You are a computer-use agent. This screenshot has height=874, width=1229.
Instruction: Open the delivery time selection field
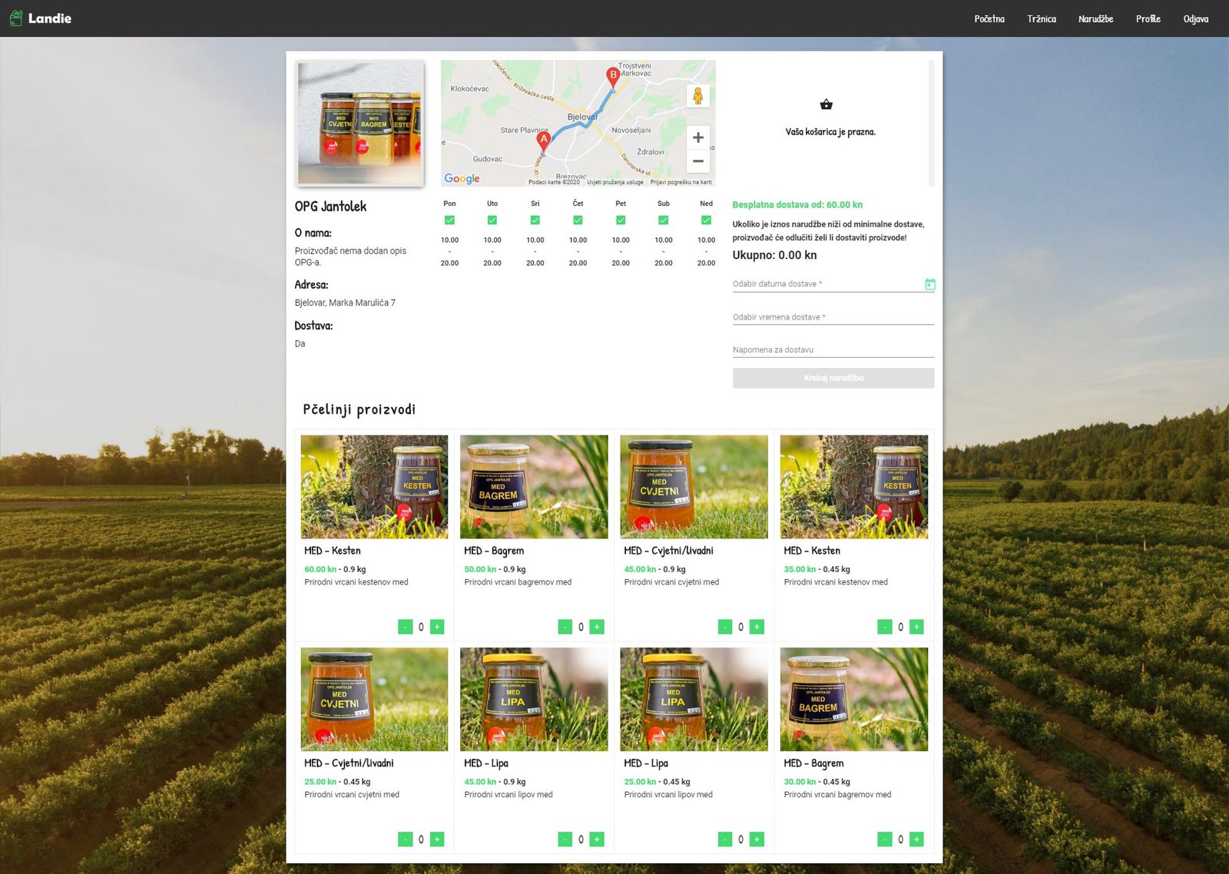pos(833,317)
